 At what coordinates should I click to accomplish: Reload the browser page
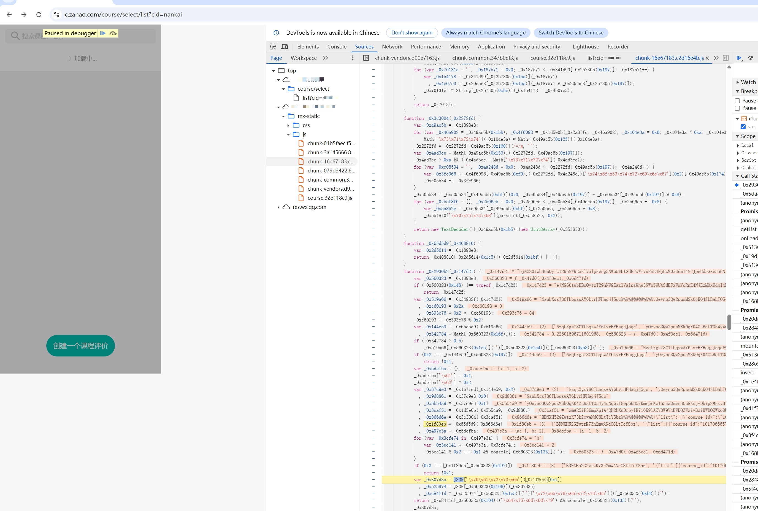[x=39, y=14]
